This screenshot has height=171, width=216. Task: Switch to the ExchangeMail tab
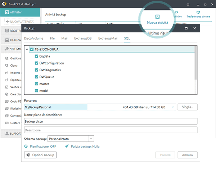click(x=108, y=38)
